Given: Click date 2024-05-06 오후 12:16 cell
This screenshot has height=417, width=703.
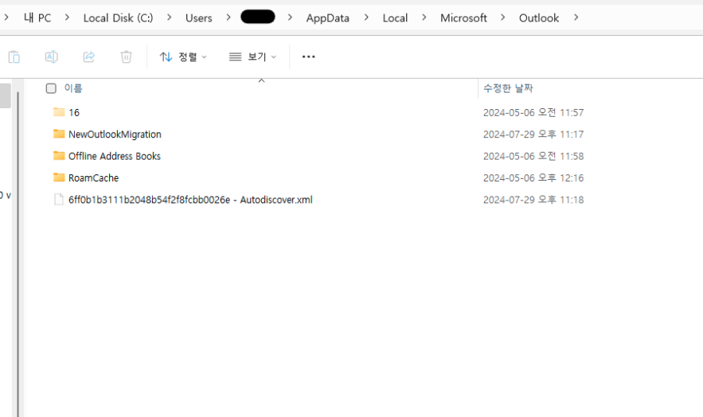Looking at the screenshot, I should coord(533,177).
